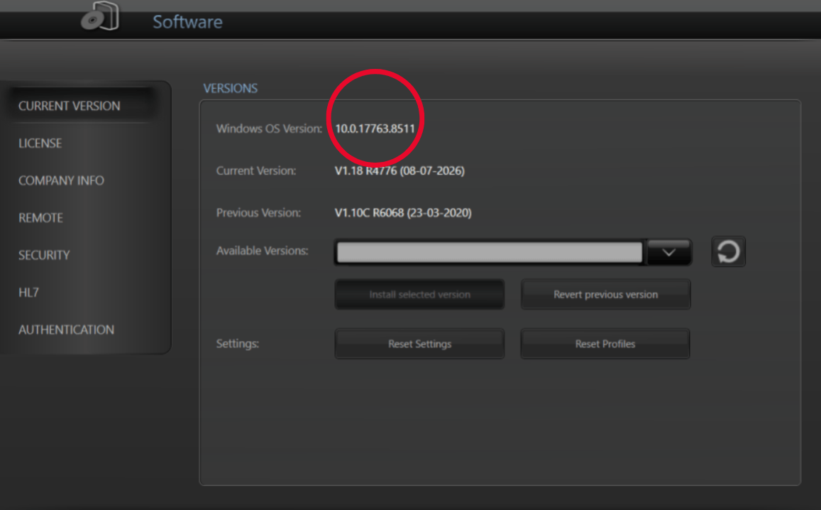The width and height of the screenshot is (821, 510).
Task: Click Revert previous version button
Action: click(x=606, y=295)
